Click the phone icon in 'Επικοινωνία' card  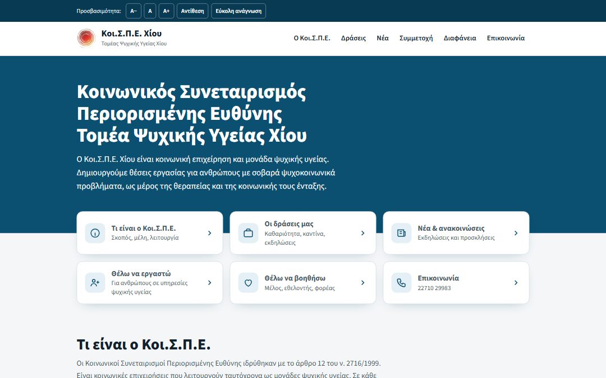pos(401,283)
